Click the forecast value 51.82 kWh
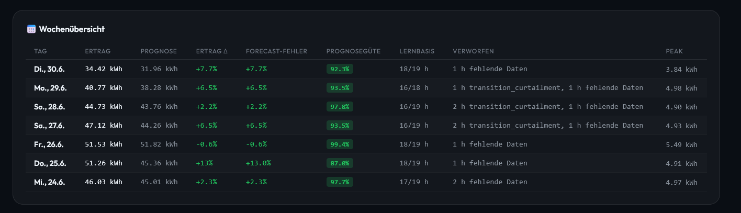The image size is (741, 213). [x=159, y=144]
